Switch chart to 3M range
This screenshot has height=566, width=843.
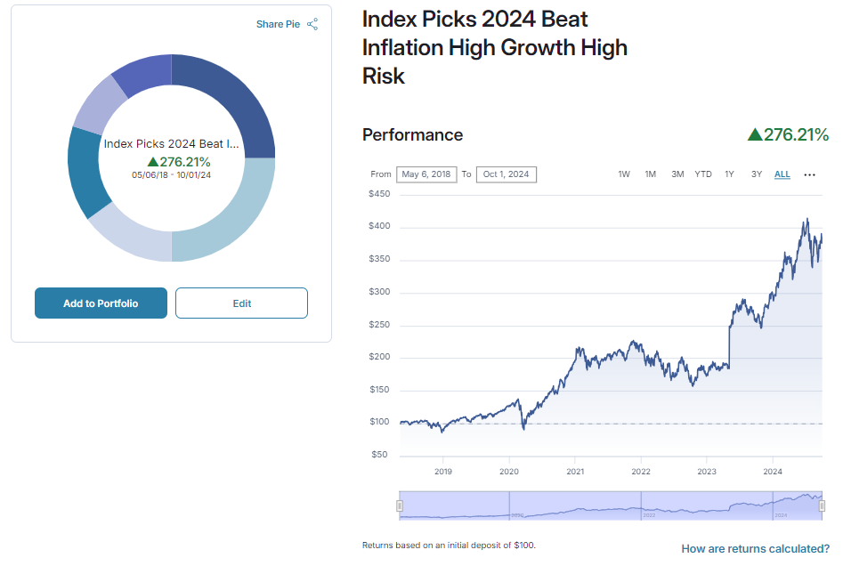(x=677, y=174)
